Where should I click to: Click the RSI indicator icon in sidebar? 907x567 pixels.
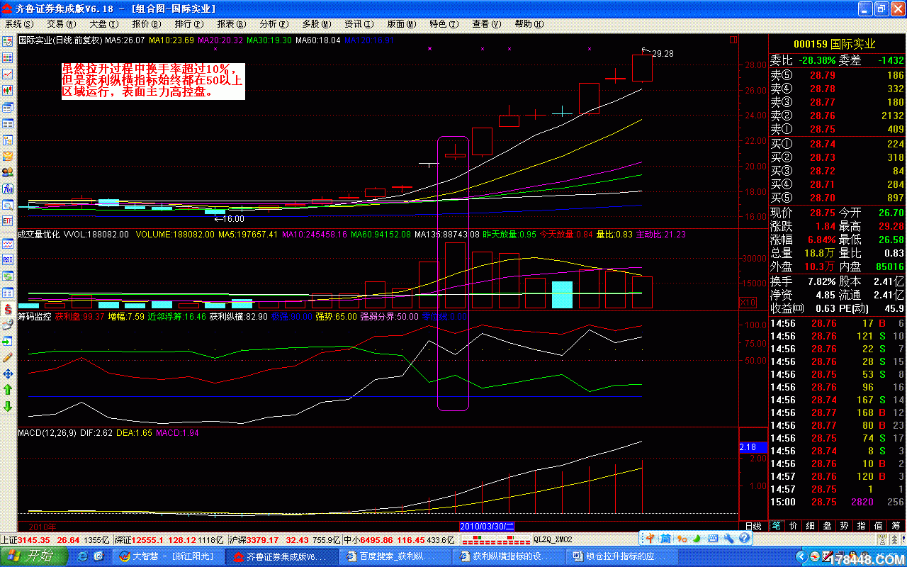tap(8, 259)
